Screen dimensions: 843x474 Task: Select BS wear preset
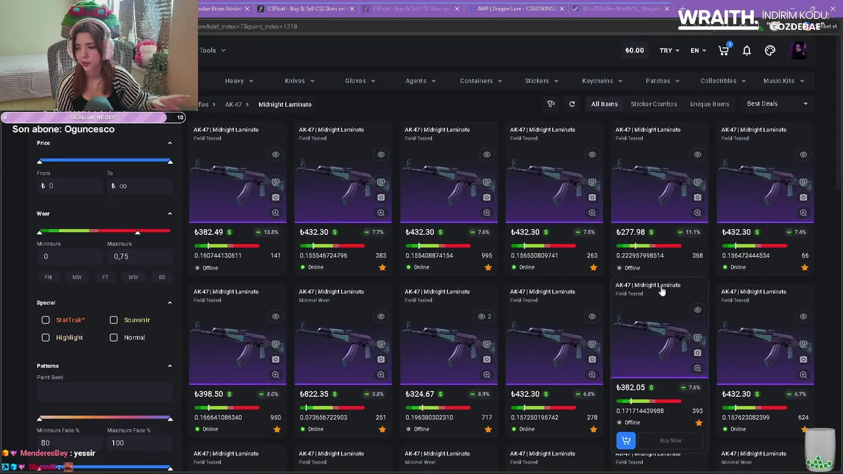tap(162, 277)
